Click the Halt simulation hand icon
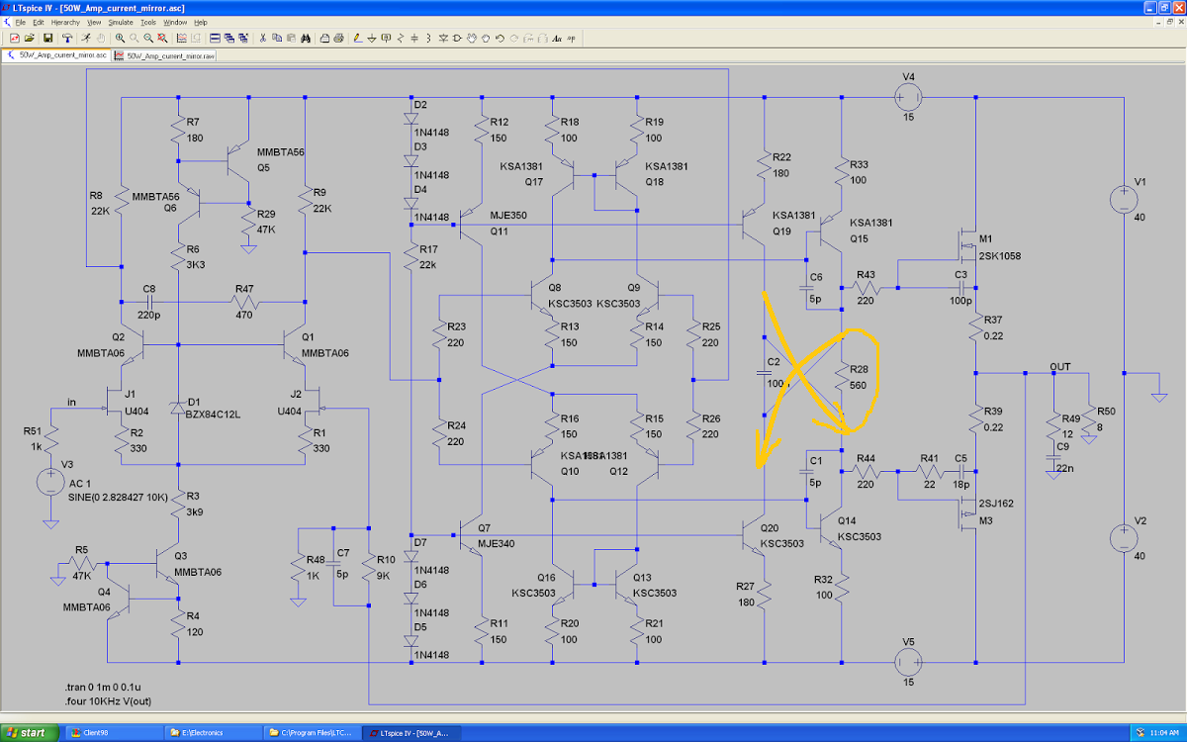The image size is (1187, 742). [x=101, y=38]
